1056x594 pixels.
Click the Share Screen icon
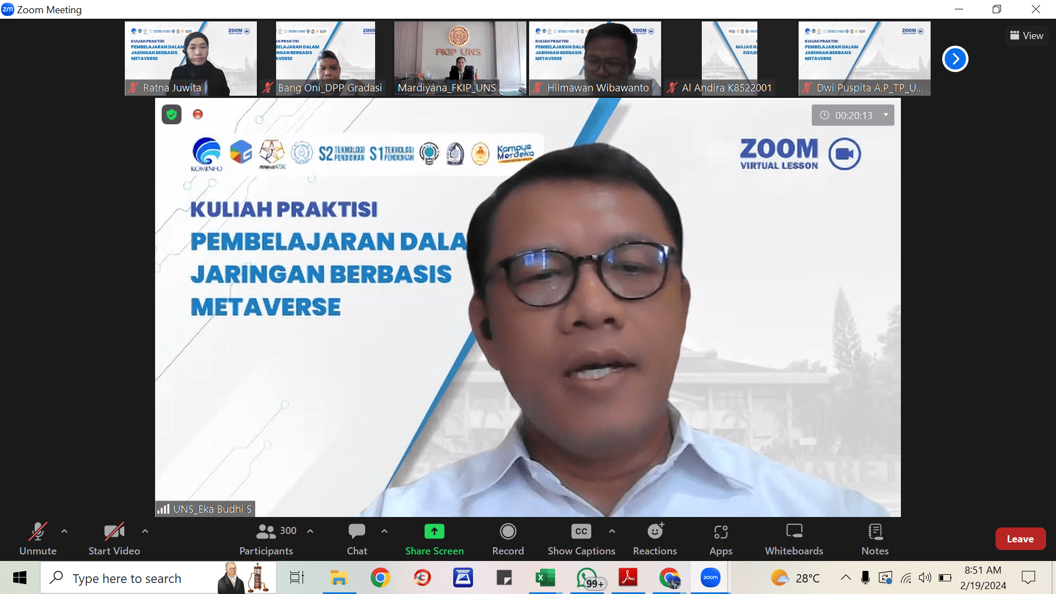pyautogui.click(x=434, y=531)
